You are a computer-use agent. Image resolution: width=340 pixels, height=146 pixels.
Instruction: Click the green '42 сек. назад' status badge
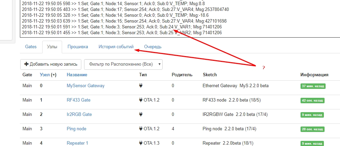(313, 100)
